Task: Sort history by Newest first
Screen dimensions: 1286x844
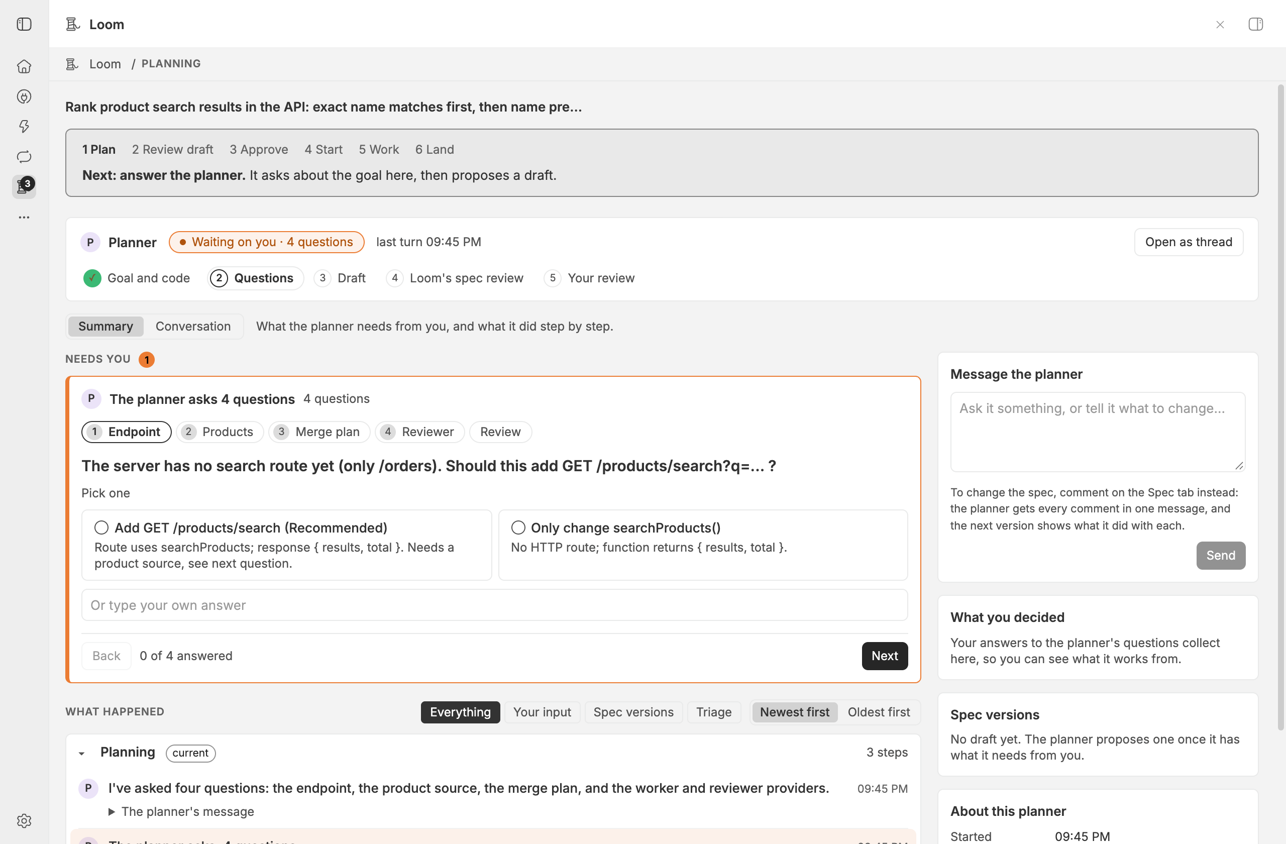Action: coord(794,711)
